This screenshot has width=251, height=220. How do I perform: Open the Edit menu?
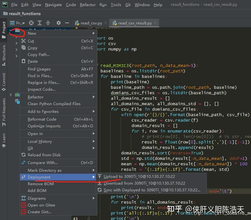tap(25, 5)
